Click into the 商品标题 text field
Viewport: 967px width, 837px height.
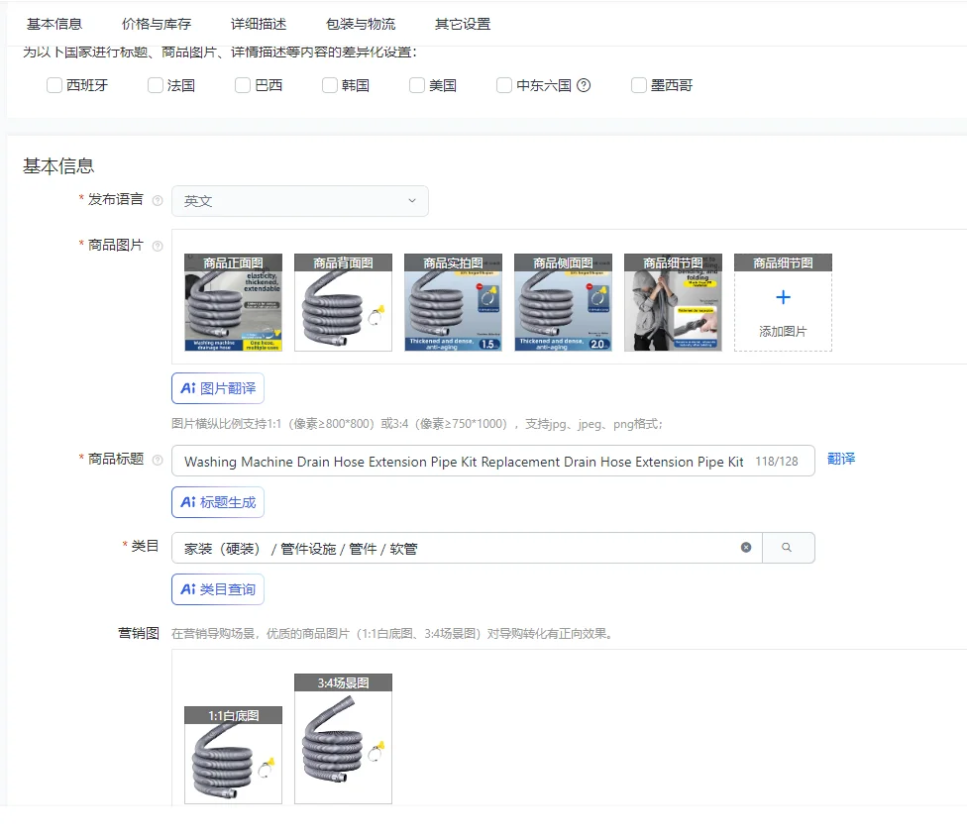point(464,462)
